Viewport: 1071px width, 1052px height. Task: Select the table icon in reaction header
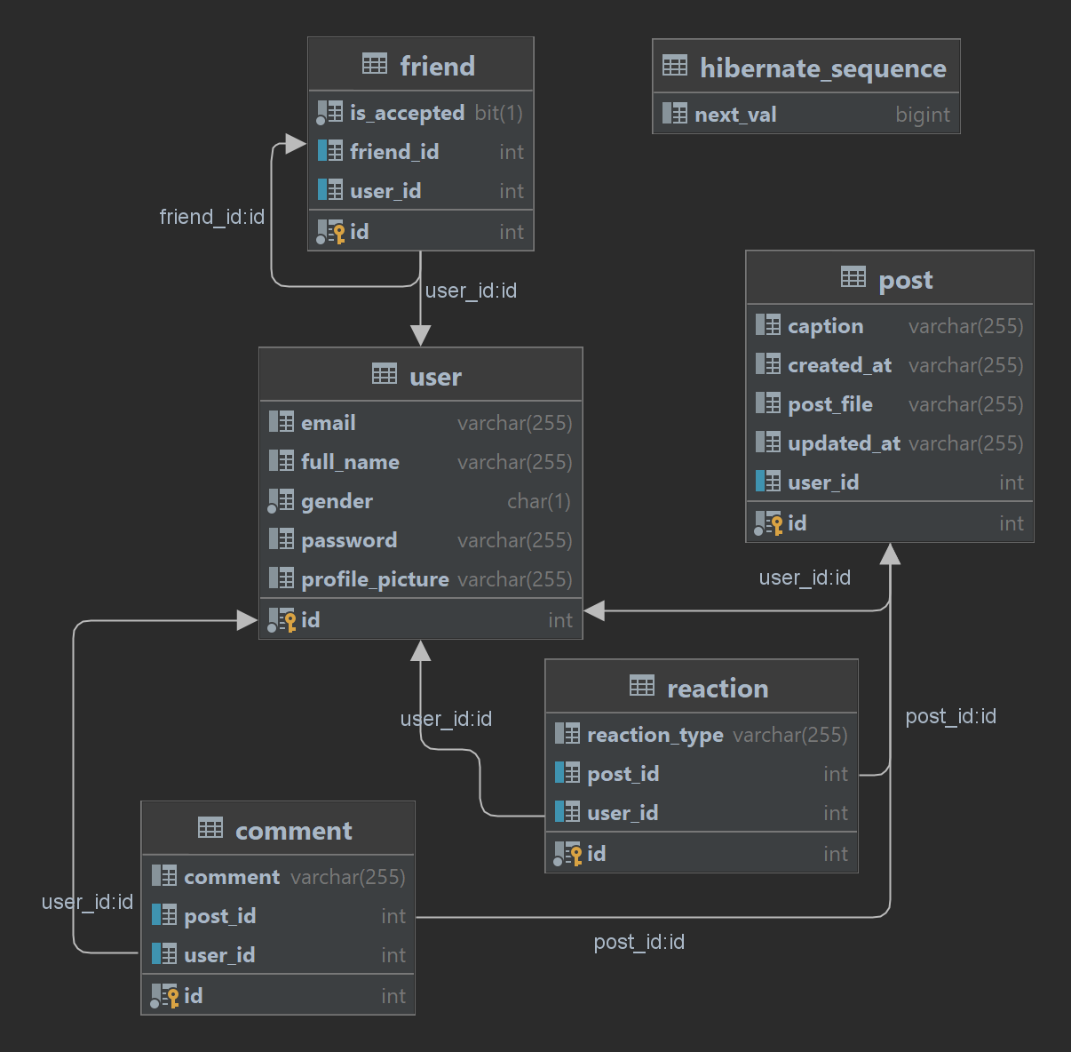642,685
